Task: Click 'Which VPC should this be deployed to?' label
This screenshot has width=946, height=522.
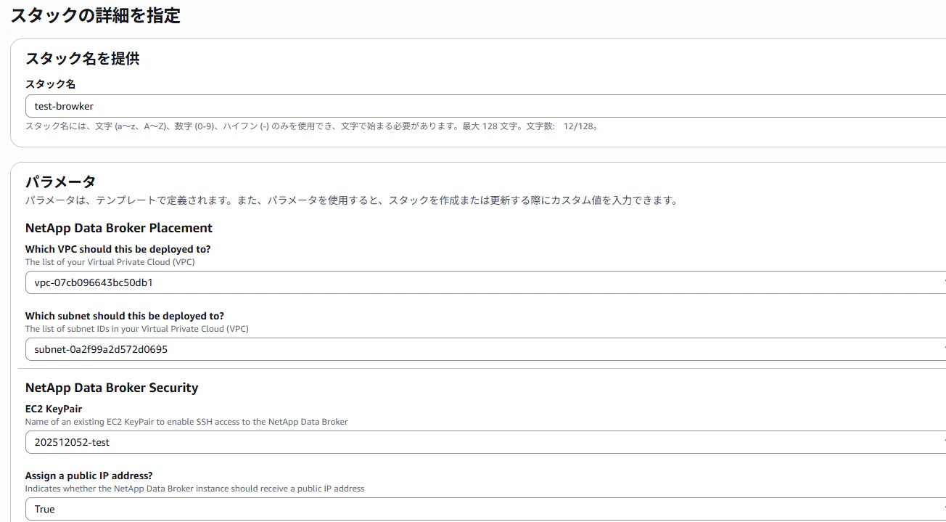Action: tap(118, 249)
